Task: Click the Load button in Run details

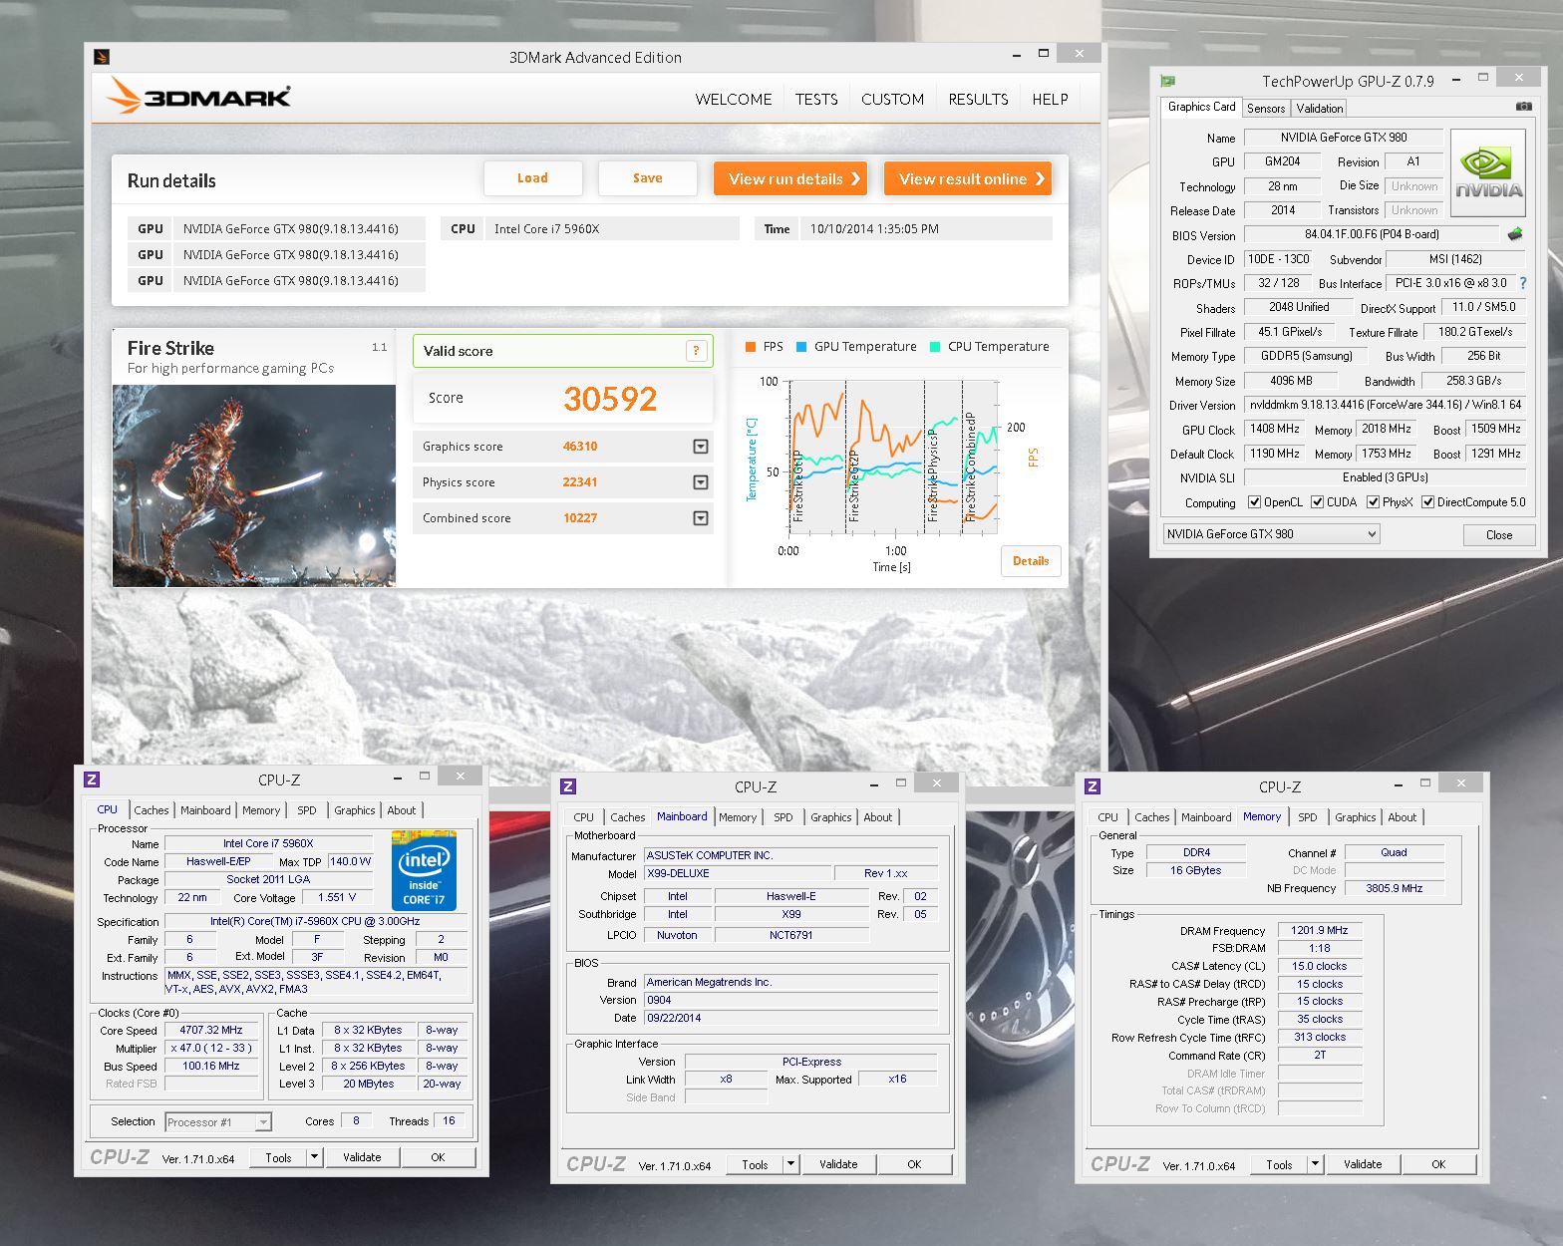Action: [532, 178]
